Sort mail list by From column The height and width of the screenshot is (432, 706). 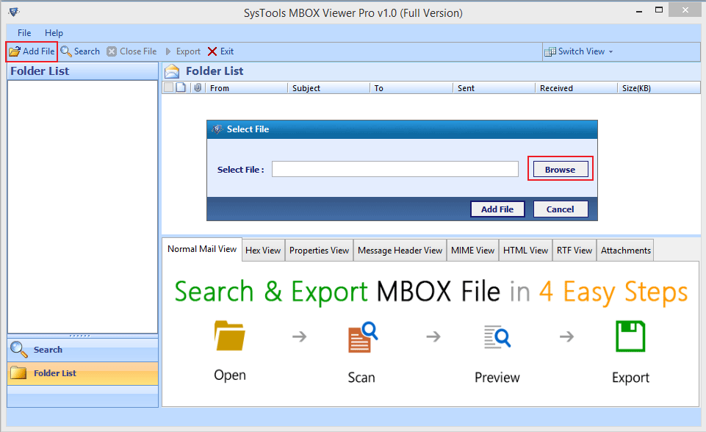click(x=246, y=88)
